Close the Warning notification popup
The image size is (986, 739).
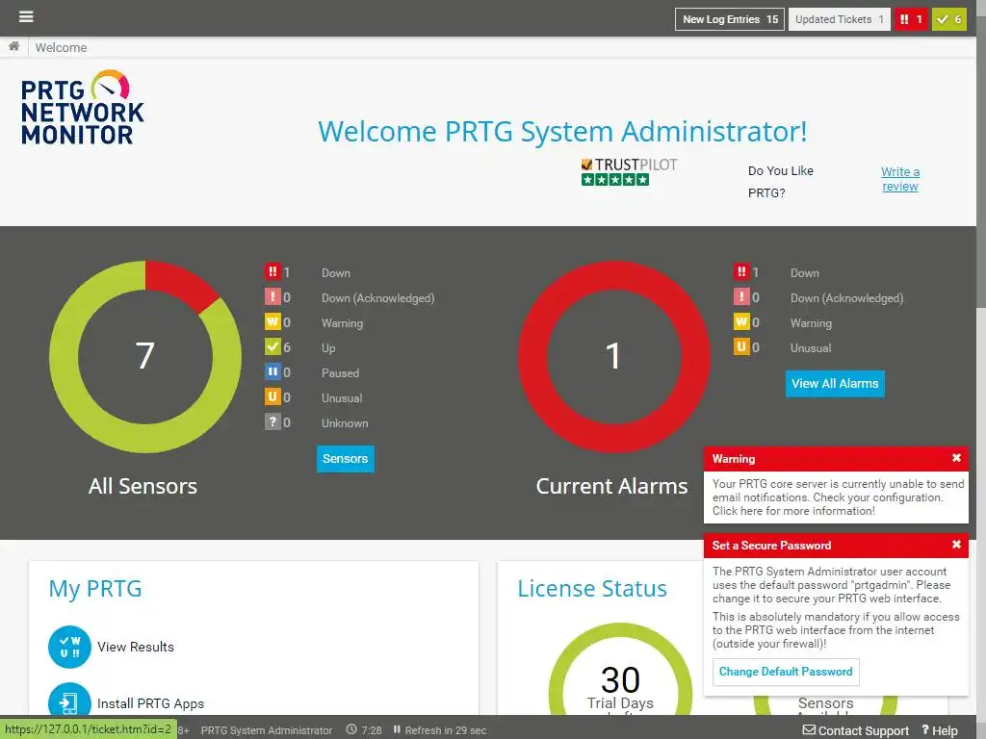pyautogui.click(x=956, y=458)
